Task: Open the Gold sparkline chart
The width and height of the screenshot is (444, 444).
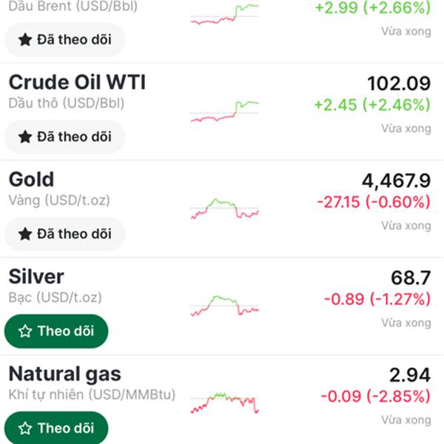Action: coord(224,209)
